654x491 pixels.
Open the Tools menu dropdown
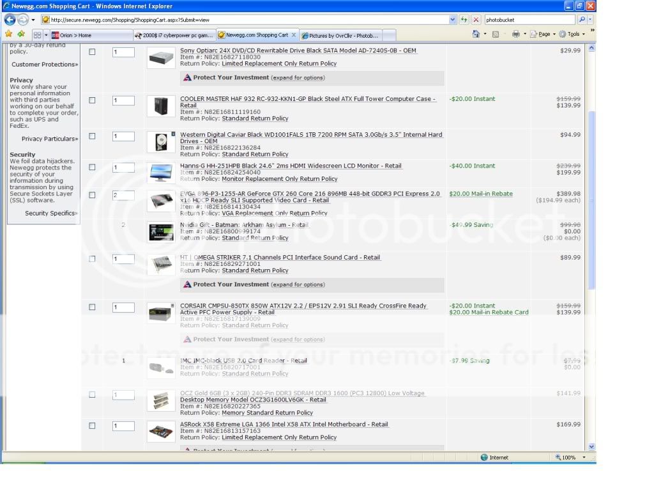pos(572,35)
